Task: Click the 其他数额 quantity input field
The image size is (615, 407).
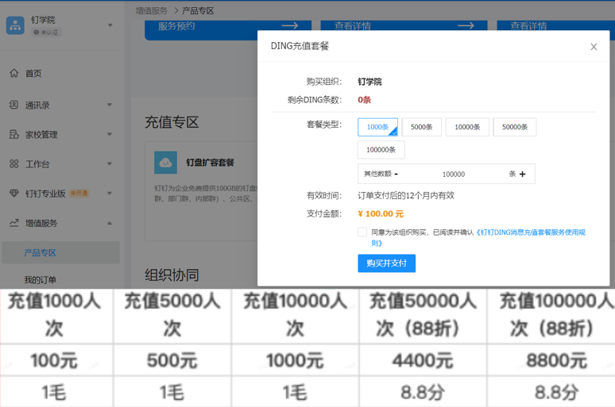Action: [454, 174]
